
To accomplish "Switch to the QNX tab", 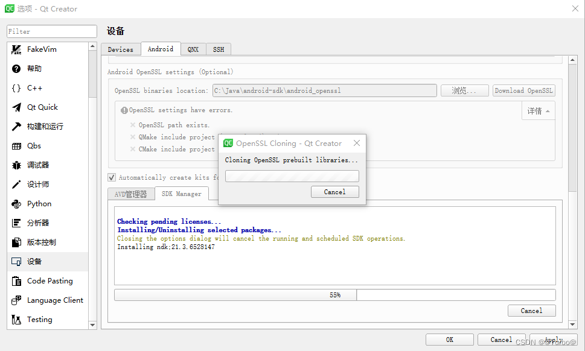I will (193, 49).
